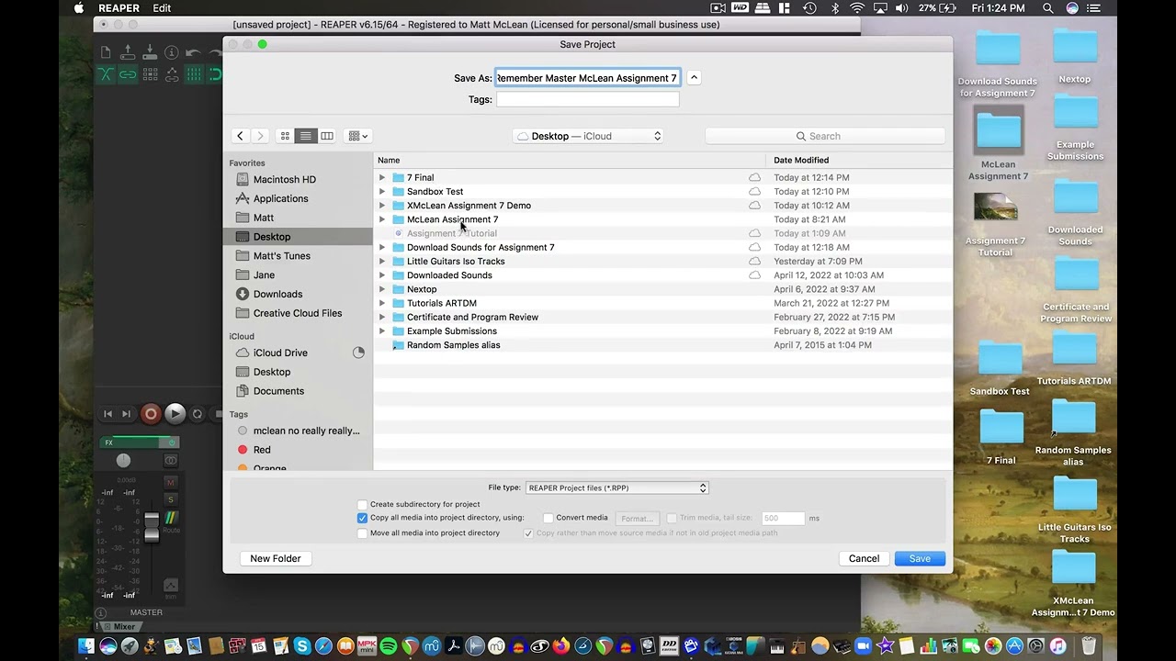This screenshot has width=1176, height=661.
Task: Expand McLean Assignment 7 folder triangle
Action: pyautogui.click(x=382, y=219)
